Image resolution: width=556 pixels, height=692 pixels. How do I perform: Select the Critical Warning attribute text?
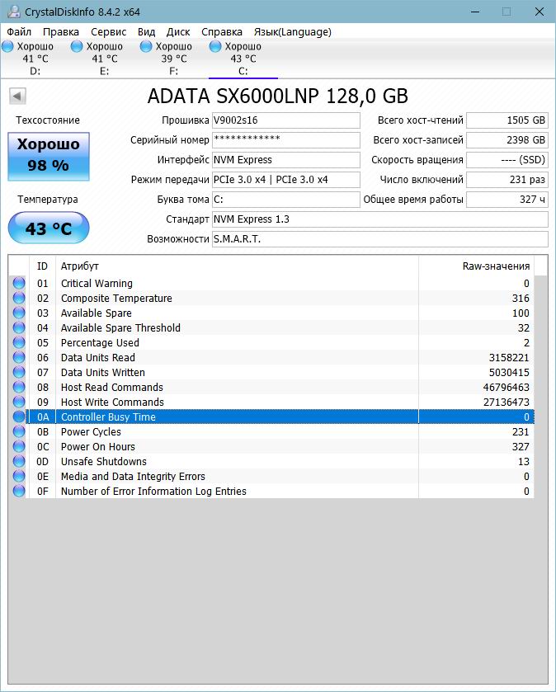coord(97,284)
